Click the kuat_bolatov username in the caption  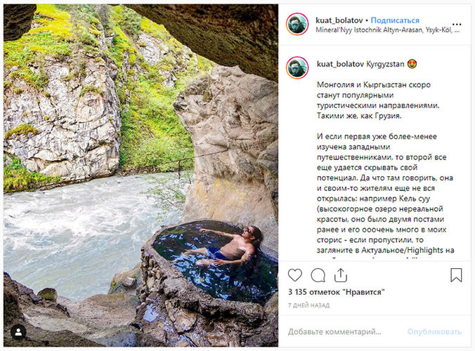[340, 63]
